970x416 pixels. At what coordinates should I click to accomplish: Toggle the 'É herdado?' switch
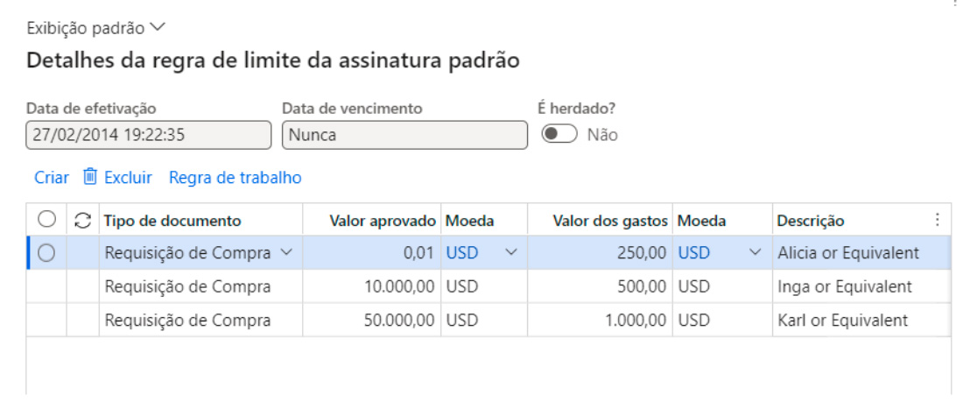pyautogui.click(x=559, y=135)
